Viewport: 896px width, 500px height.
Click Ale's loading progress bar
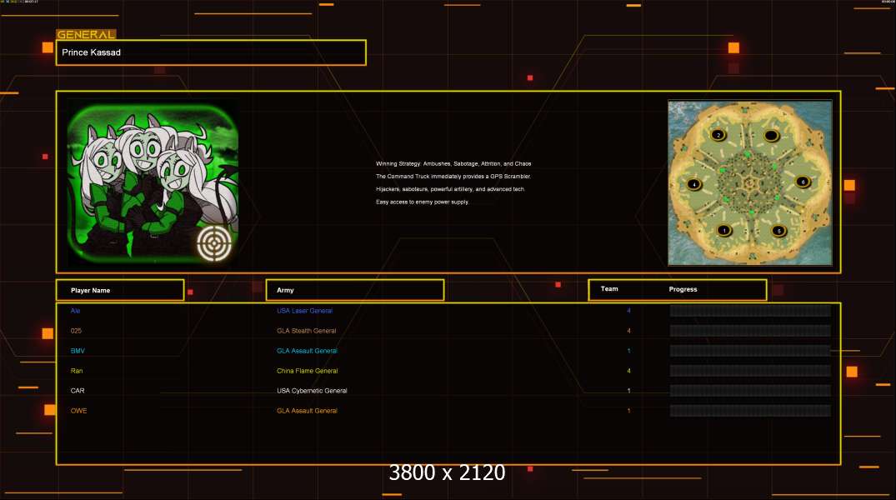[x=750, y=311]
